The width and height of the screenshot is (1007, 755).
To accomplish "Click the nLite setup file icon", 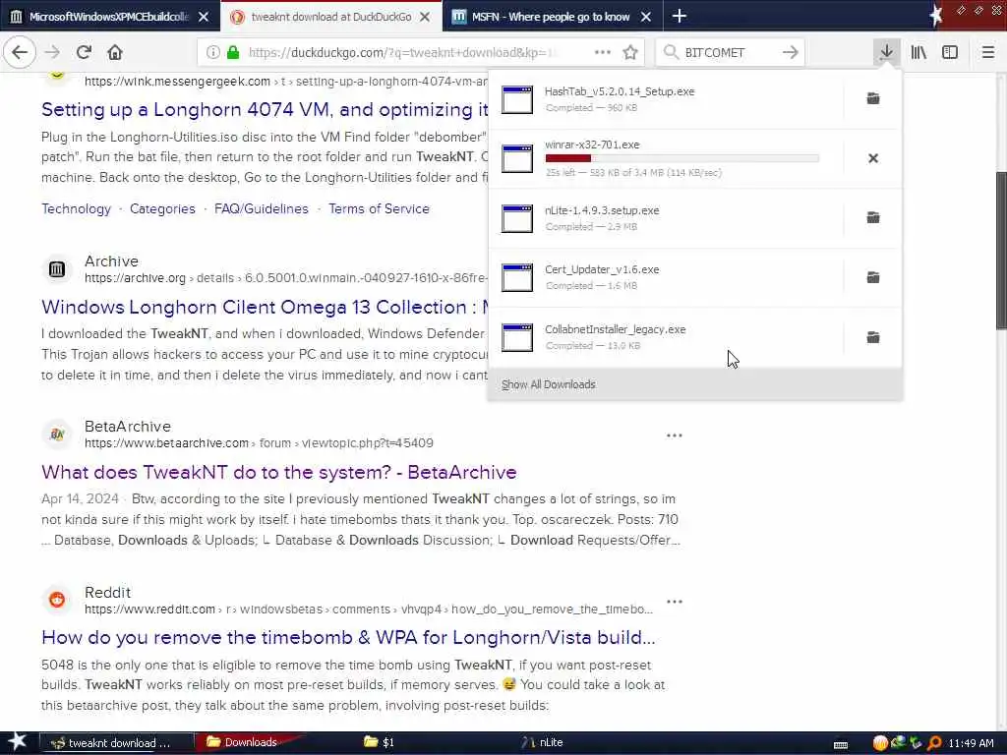I will [x=517, y=218].
